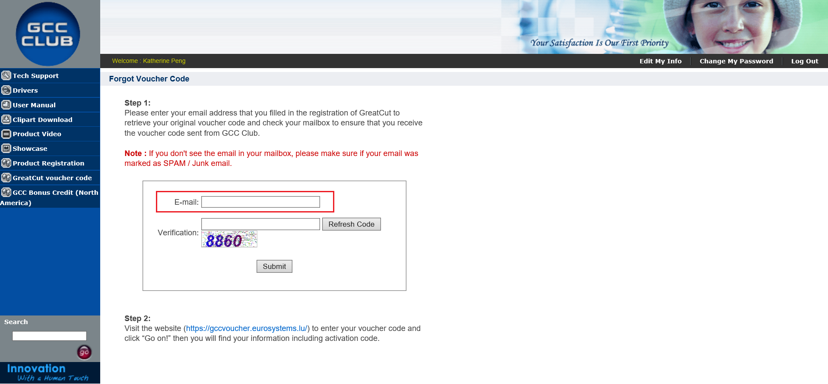Image resolution: width=828 pixels, height=384 pixels.
Task: Click the Product Video icon
Action: pyautogui.click(x=6, y=134)
